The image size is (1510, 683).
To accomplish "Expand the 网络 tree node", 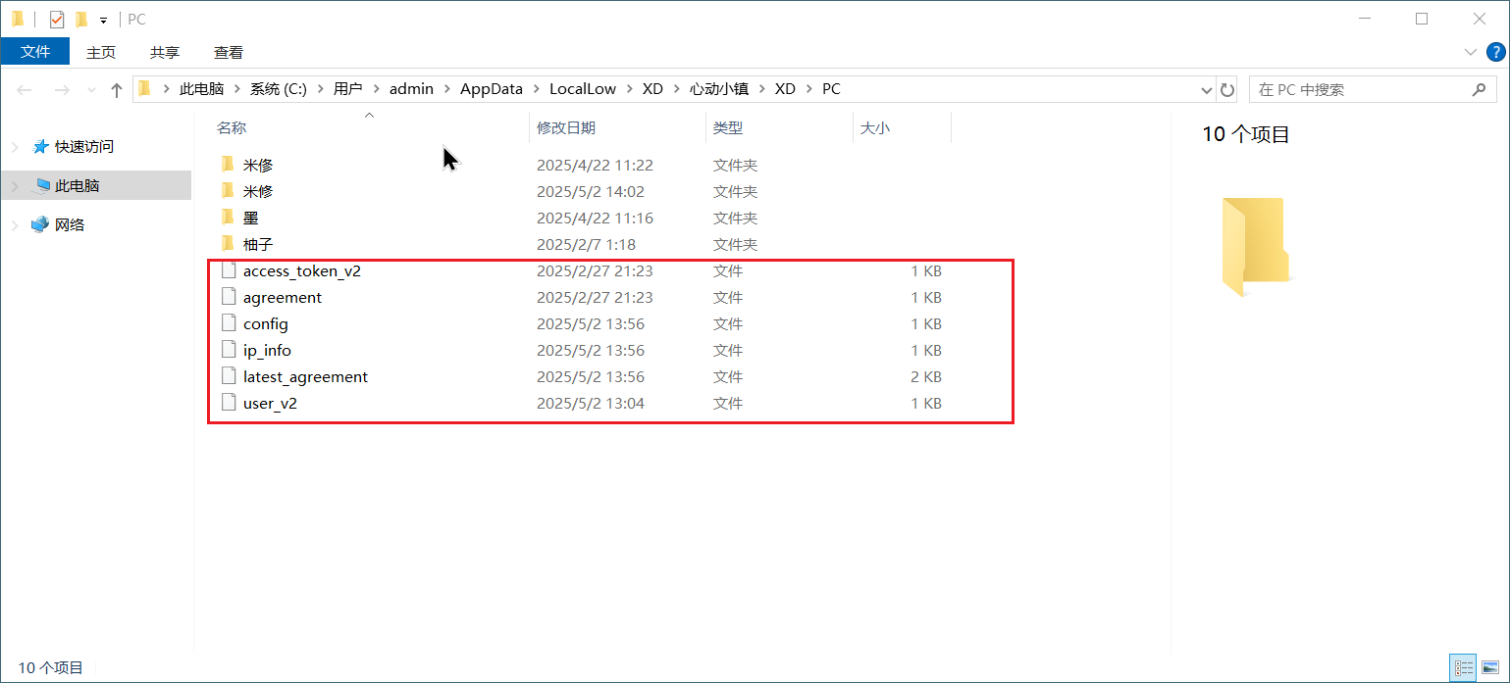I will click(15, 225).
